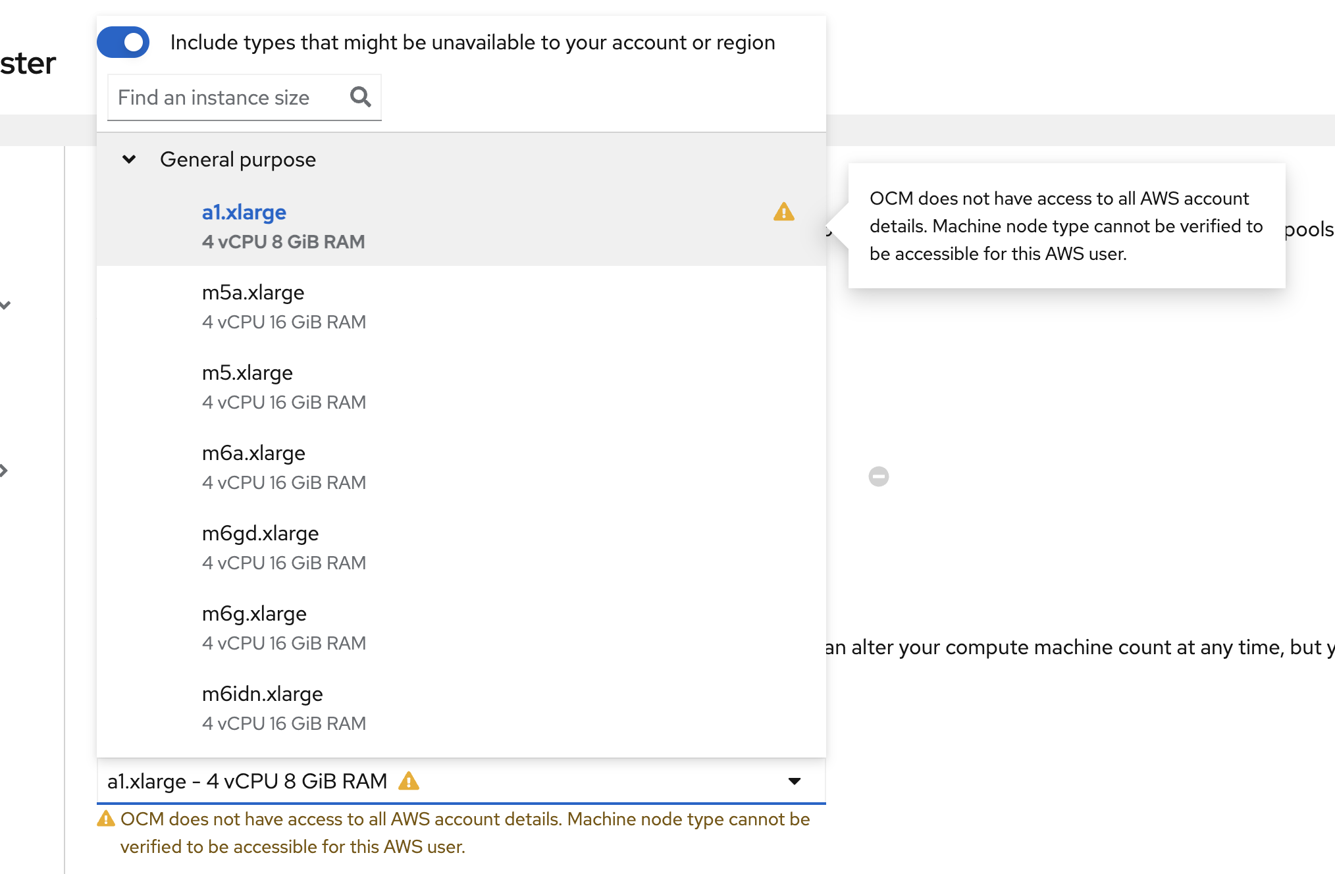Click the left sidebar down chevron
Image resolution: width=1335 pixels, height=874 pixels.
click(x=5, y=305)
